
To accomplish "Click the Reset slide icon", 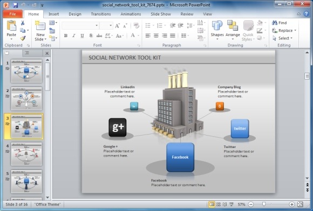I will (x=52, y=31).
